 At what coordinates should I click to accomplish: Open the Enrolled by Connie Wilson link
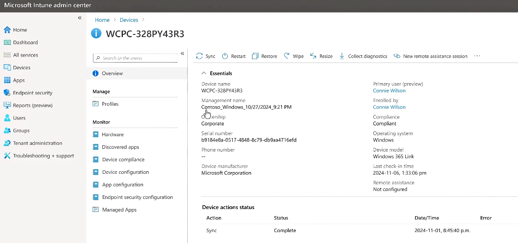click(389, 107)
